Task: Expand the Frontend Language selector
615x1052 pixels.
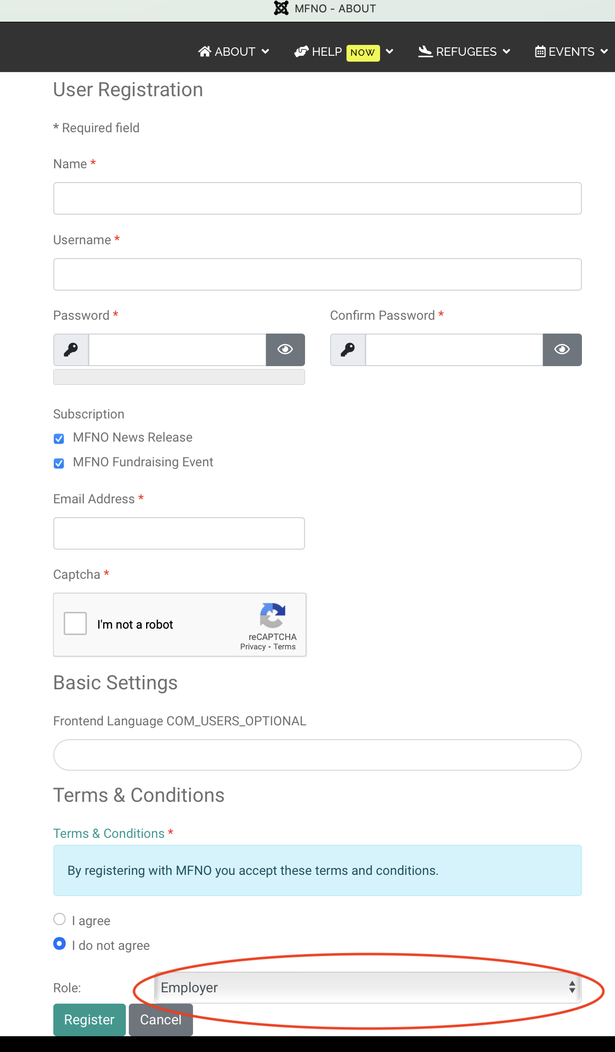Action: coord(317,755)
